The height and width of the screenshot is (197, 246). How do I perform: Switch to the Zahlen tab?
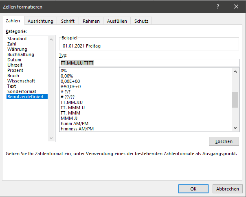pos(13,21)
